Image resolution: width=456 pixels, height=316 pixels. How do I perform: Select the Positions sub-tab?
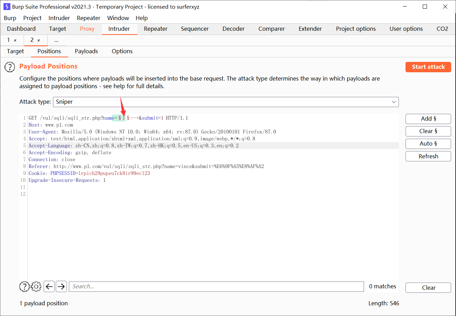[x=49, y=51]
